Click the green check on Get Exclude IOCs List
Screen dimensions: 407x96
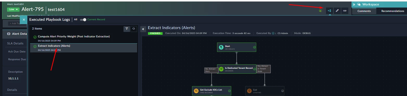coord(229,91)
